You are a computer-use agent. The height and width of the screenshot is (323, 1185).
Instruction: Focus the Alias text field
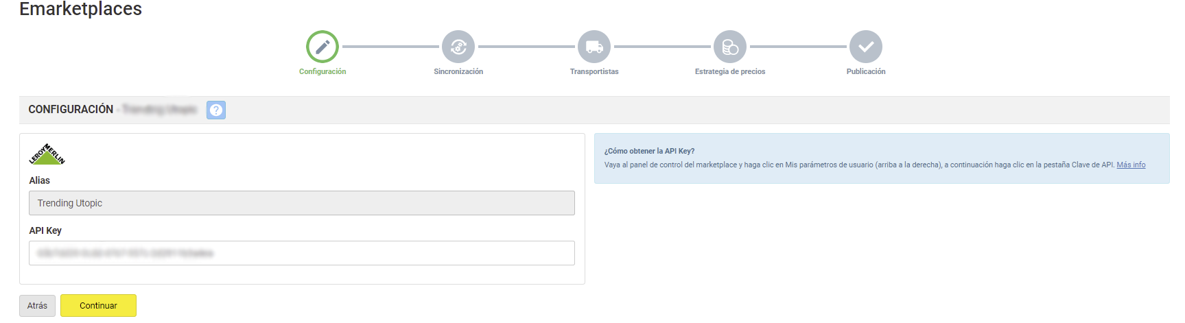point(302,203)
